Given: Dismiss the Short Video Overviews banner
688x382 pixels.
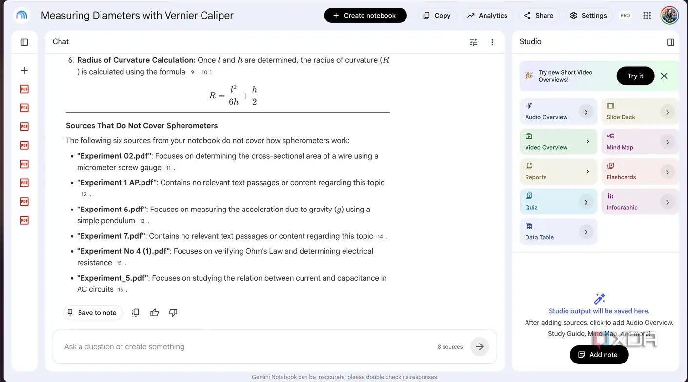Looking at the screenshot, I should (x=664, y=76).
